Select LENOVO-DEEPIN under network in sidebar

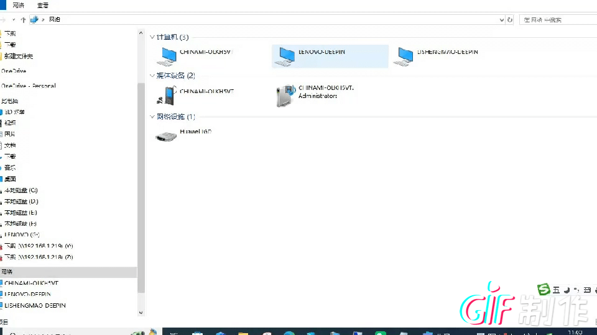(27, 294)
